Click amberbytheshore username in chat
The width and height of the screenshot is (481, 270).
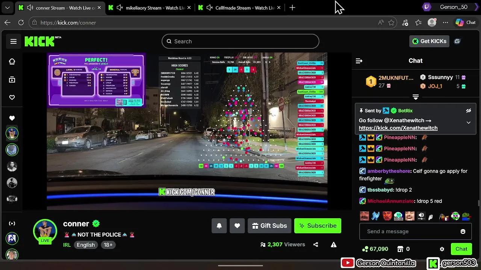point(389,171)
